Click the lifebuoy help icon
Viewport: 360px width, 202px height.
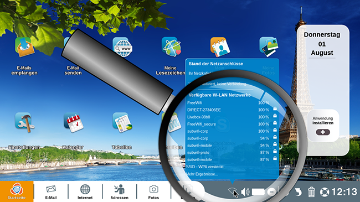pyautogui.click(x=325, y=192)
